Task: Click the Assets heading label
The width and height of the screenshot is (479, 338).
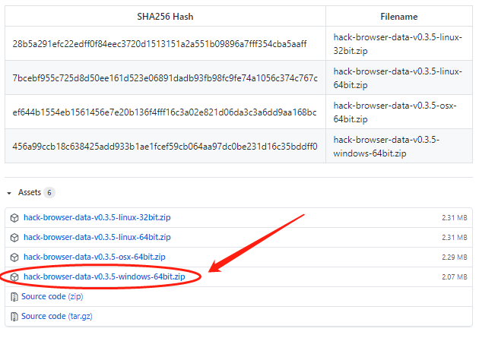Action: coord(29,193)
